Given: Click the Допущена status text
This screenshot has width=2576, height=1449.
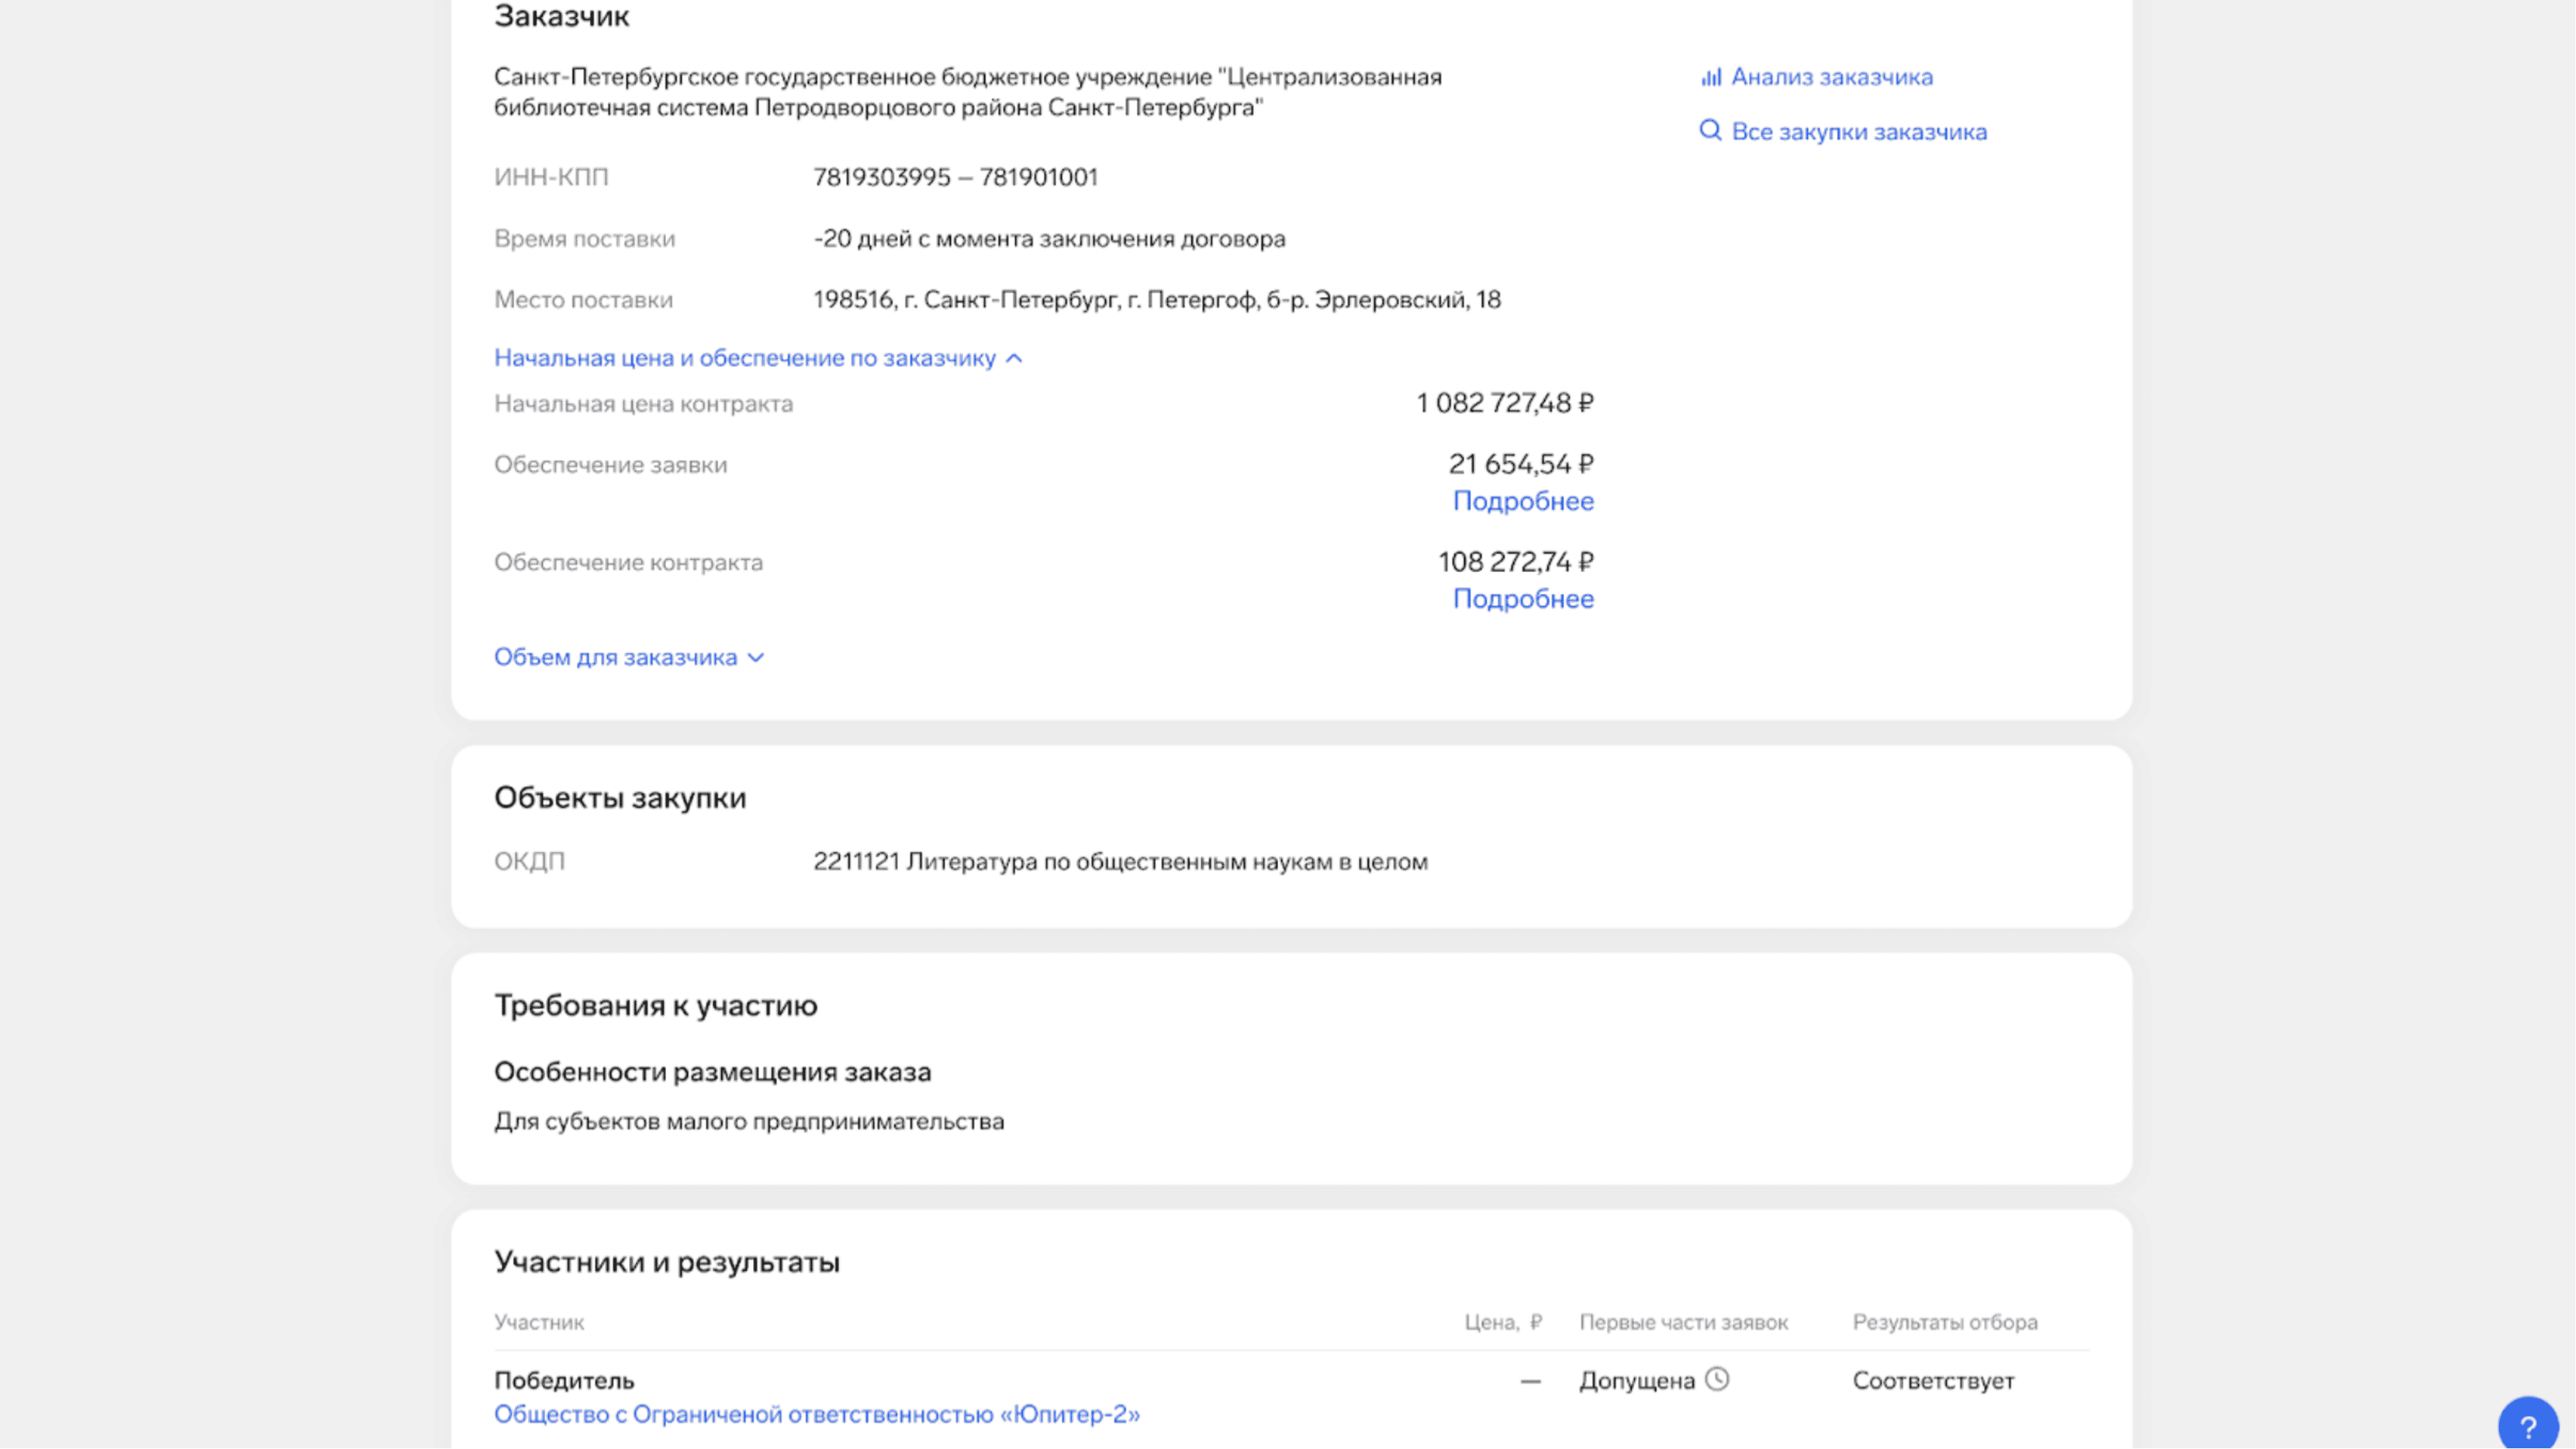Looking at the screenshot, I should coord(1637,1381).
